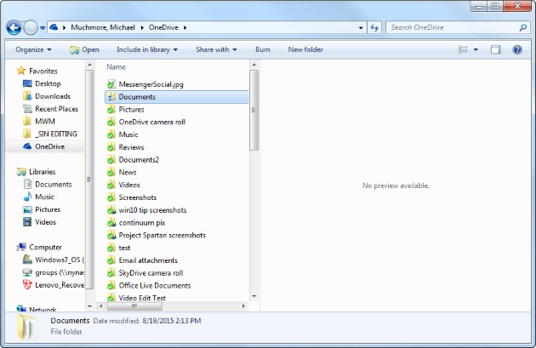Create a New folder

[x=305, y=49]
